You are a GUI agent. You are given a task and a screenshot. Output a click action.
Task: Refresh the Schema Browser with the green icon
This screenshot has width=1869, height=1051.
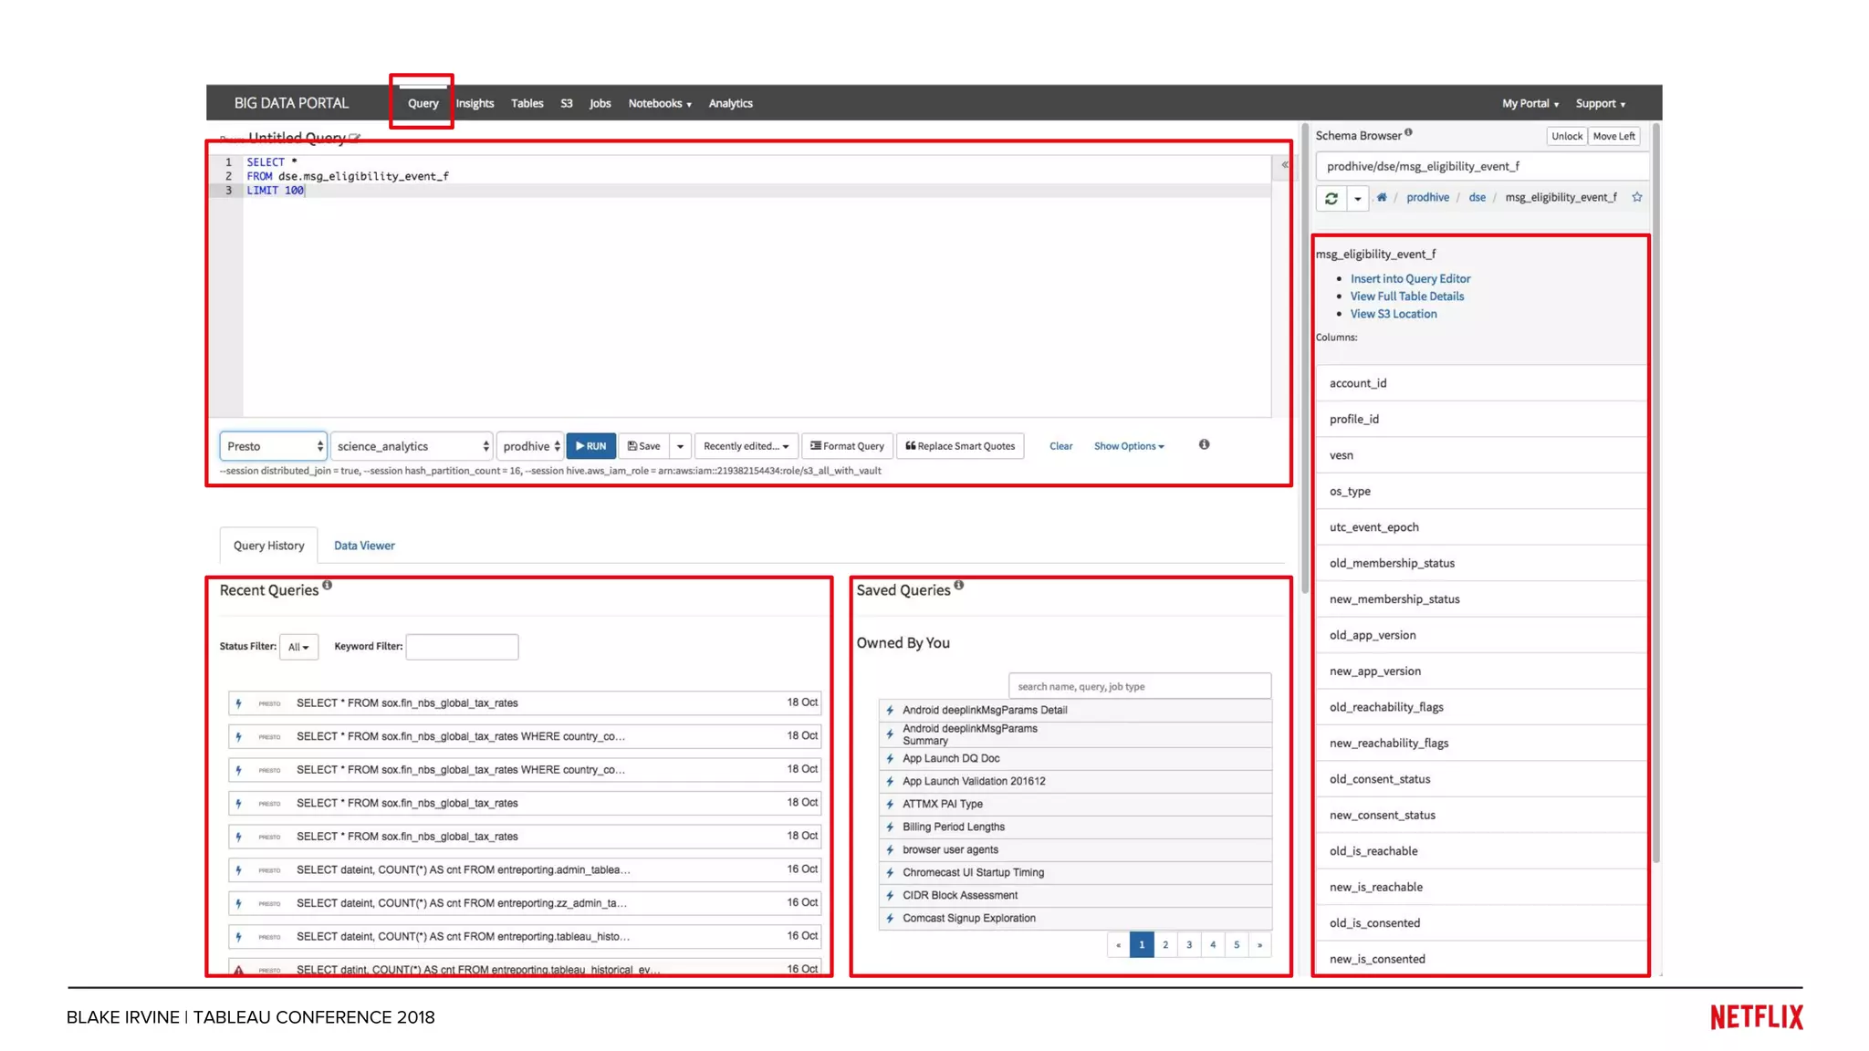(1331, 198)
